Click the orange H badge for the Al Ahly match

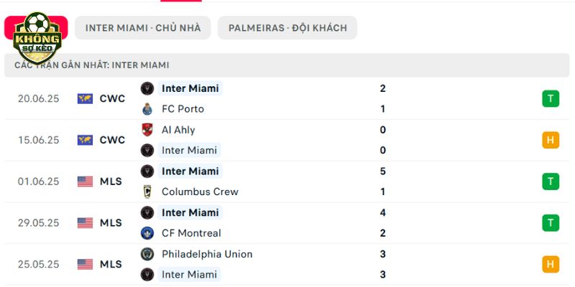(x=551, y=140)
